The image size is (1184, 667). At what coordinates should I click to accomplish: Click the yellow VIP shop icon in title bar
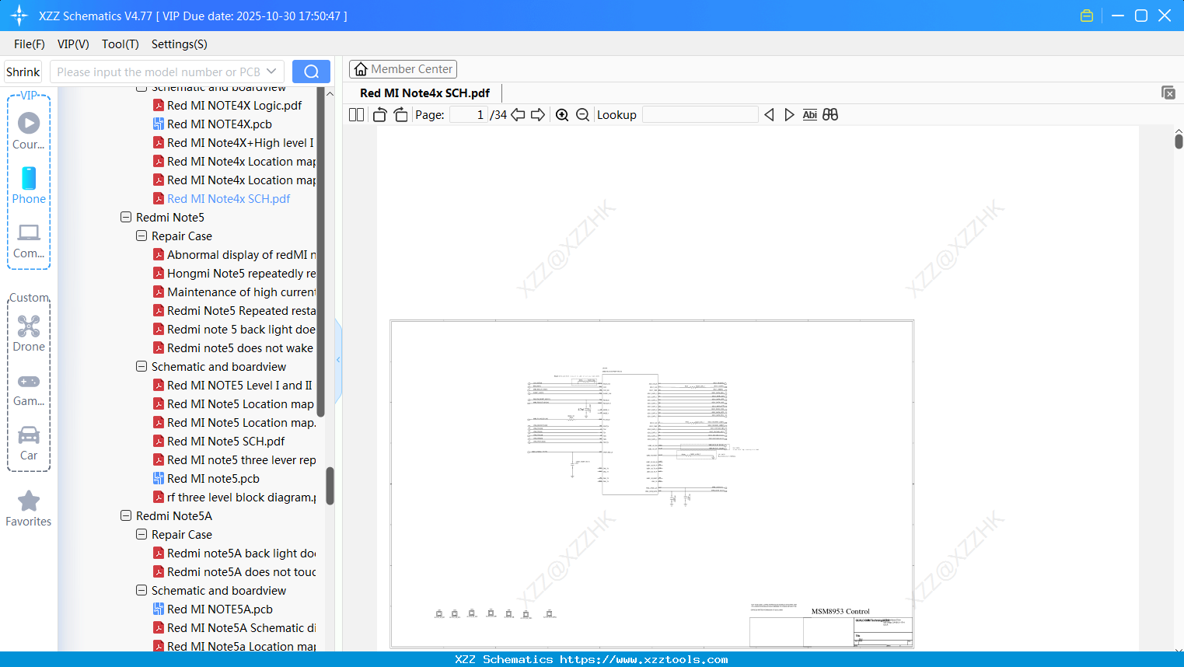1087,16
